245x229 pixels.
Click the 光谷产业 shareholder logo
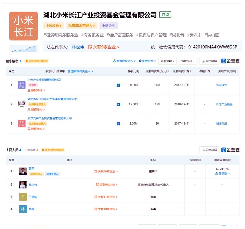pyautogui.click(x=22, y=124)
